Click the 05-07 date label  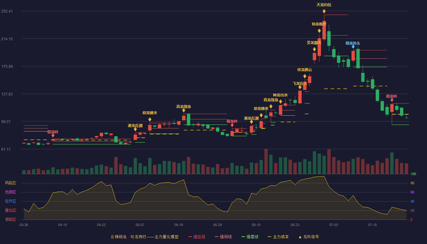pos(140,225)
